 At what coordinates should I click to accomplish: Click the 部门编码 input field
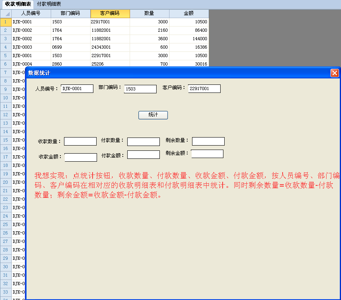click(x=140, y=89)
